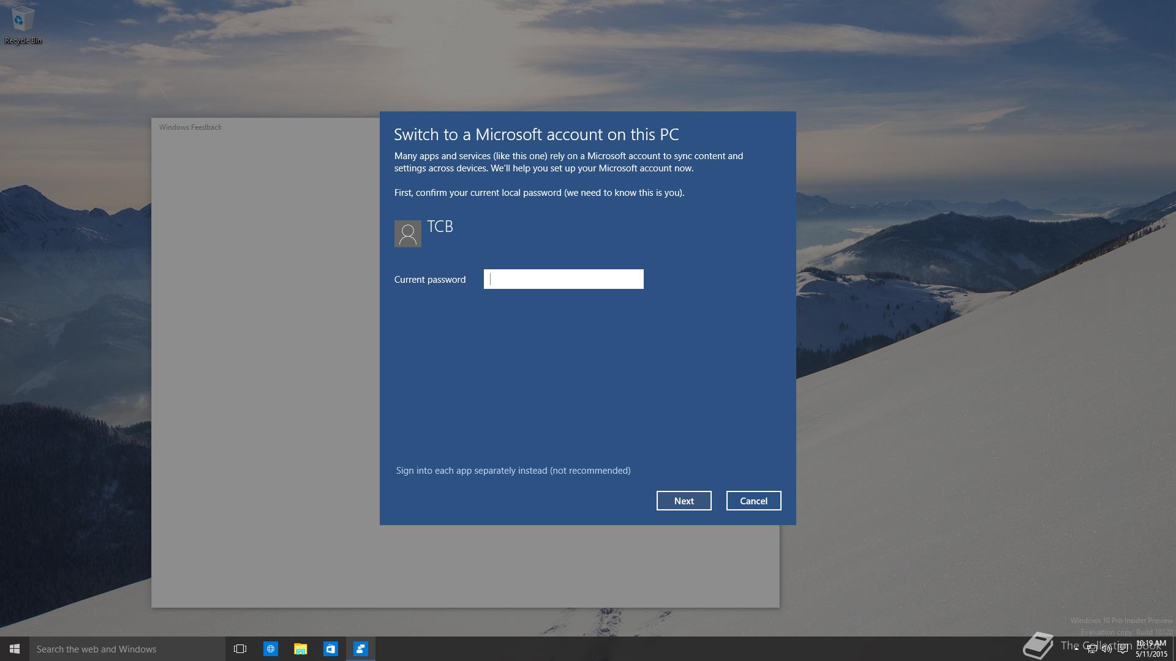Choose Sign into each app separately instead
This screenshot has width=1176, height=661.
pos(513,471)
